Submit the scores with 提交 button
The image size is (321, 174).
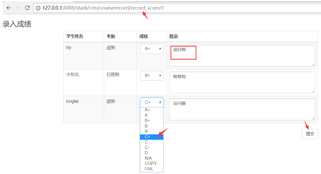[310, 134]
